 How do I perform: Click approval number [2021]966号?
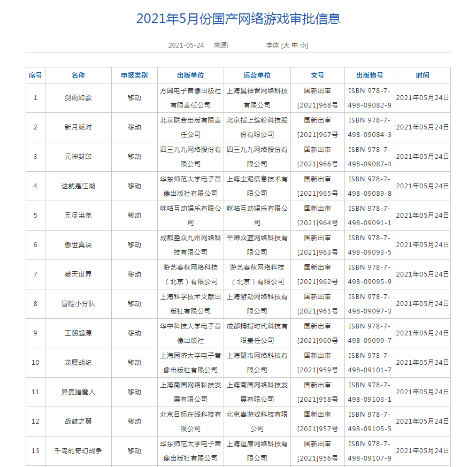318,164
